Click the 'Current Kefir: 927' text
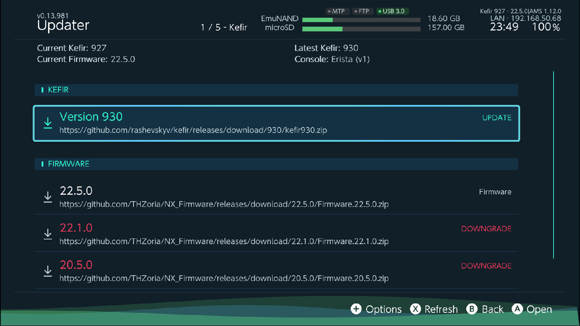The height and width of the screenshot is (326, 580). pos(72,48)
